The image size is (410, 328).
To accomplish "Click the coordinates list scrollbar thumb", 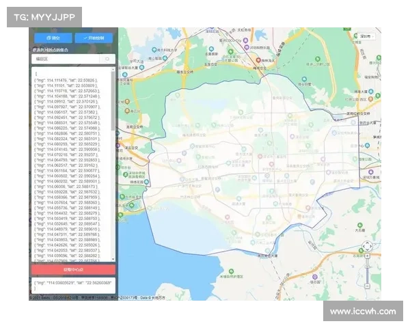I will 113,100.
